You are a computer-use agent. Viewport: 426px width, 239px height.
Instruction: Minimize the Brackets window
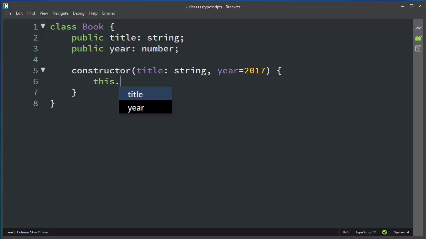point(403,6)
